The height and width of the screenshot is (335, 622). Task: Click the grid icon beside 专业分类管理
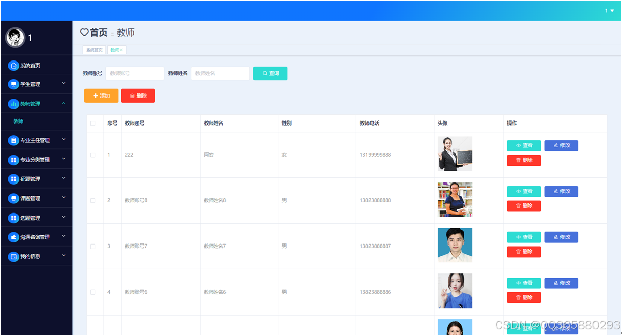(x=14, y=160)
